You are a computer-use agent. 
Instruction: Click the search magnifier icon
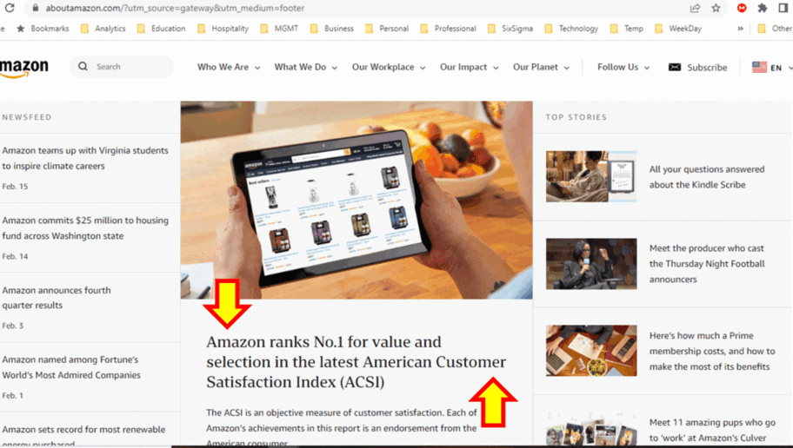coord(83,67)
